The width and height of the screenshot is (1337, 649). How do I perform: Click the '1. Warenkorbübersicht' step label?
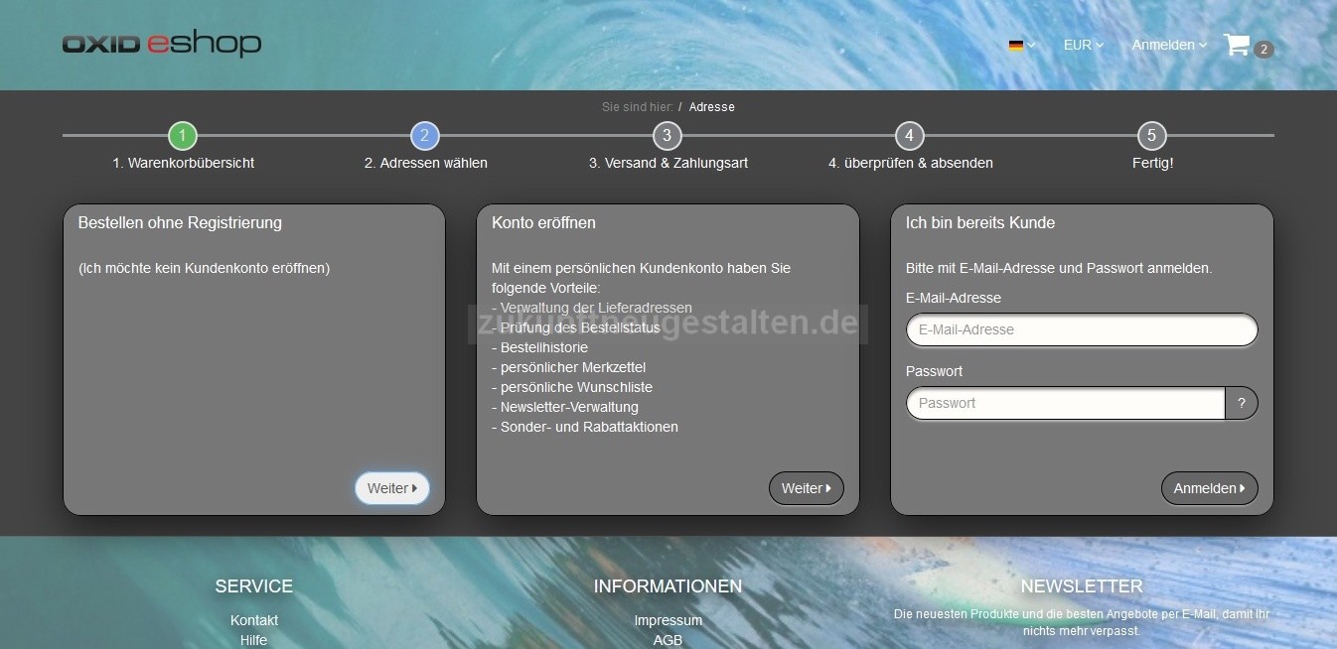[x=183, y=163]
